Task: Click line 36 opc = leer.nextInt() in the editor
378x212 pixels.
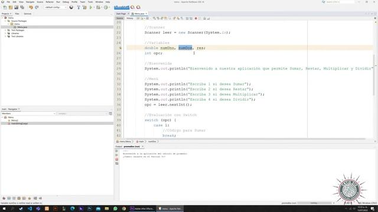Action: pyautogui.click(x=168, y=105)
